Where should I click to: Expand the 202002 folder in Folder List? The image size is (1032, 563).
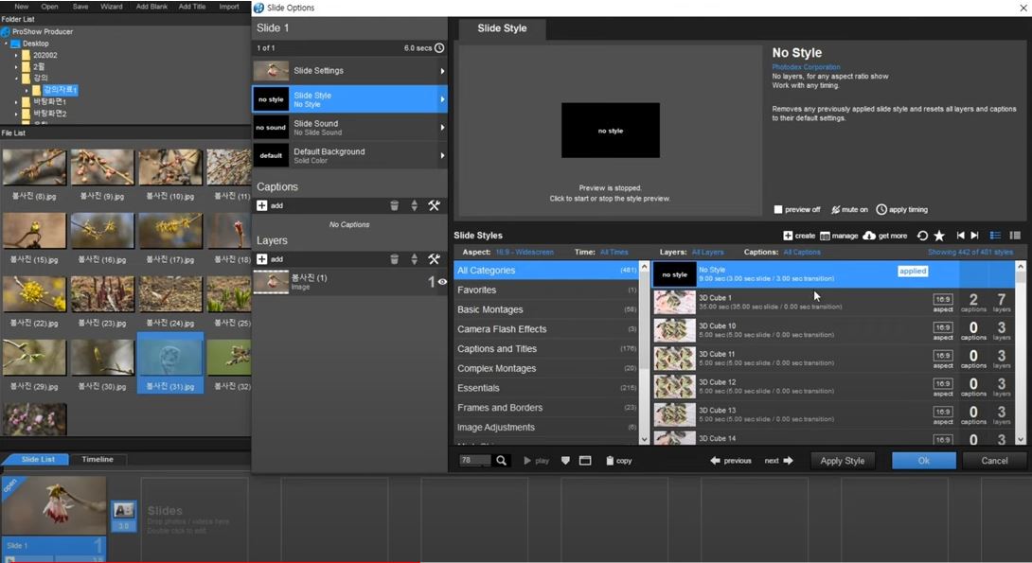point(16,55)
